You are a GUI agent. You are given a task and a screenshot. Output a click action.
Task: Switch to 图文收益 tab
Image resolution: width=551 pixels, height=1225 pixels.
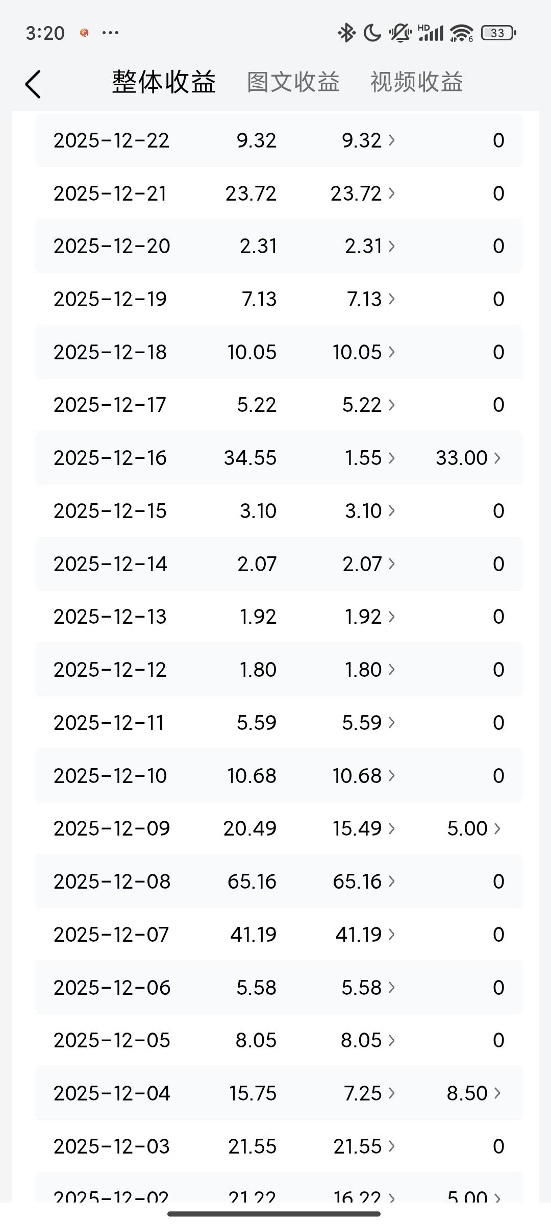coord(293,82)
